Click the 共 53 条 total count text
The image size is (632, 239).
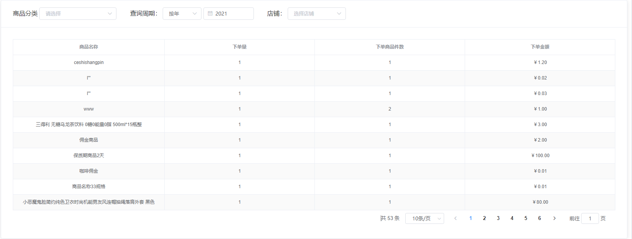pos(390,218)
